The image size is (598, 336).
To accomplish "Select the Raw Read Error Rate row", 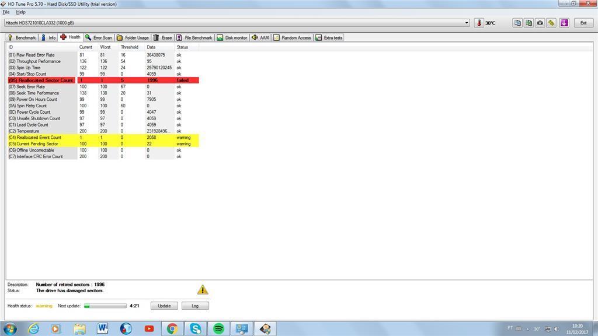I will tap(103, 55).
